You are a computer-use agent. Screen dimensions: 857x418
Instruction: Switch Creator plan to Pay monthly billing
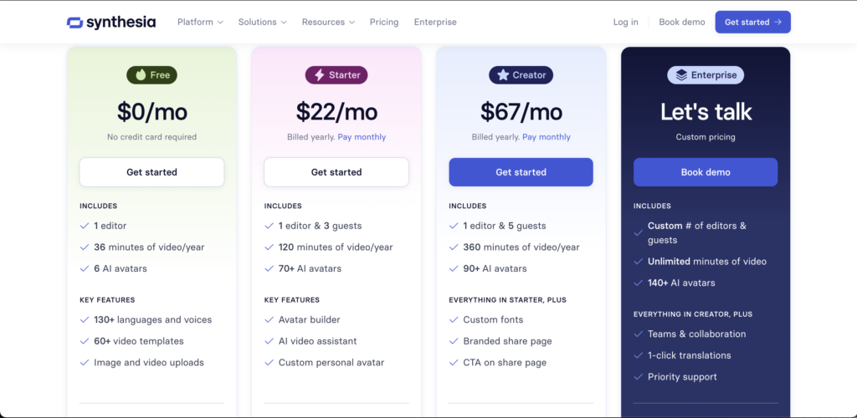pyautogui.click(x=546, y=137)
